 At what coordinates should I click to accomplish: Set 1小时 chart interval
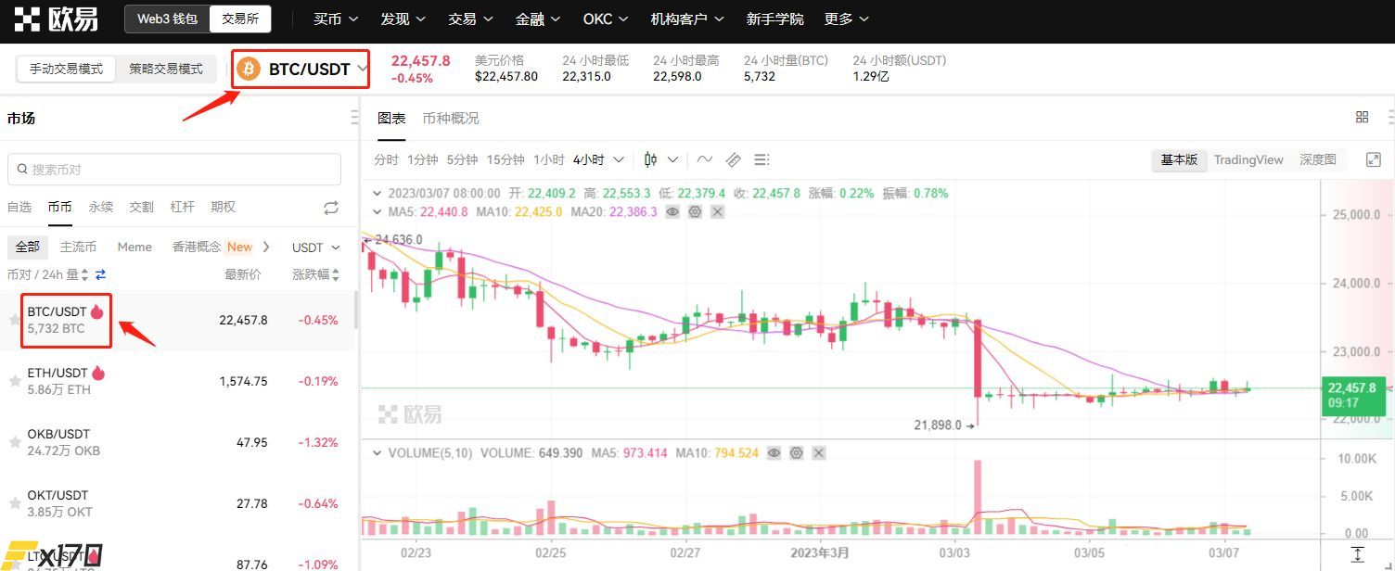pyautogui.click(x=549, y=159)
